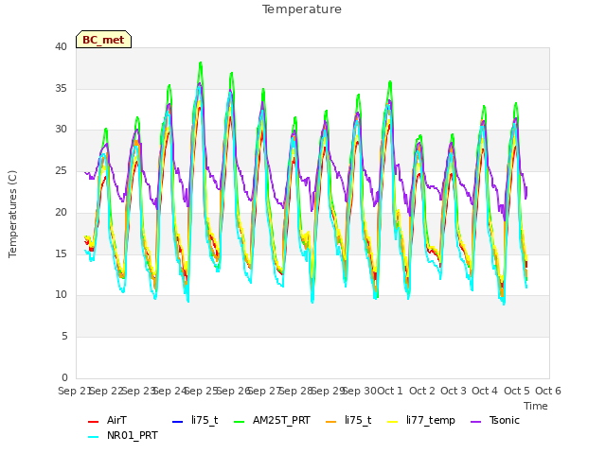Click the Oct 2 x-axis tick label
Screen dimensions: 606x454
[x=422, y=391]
